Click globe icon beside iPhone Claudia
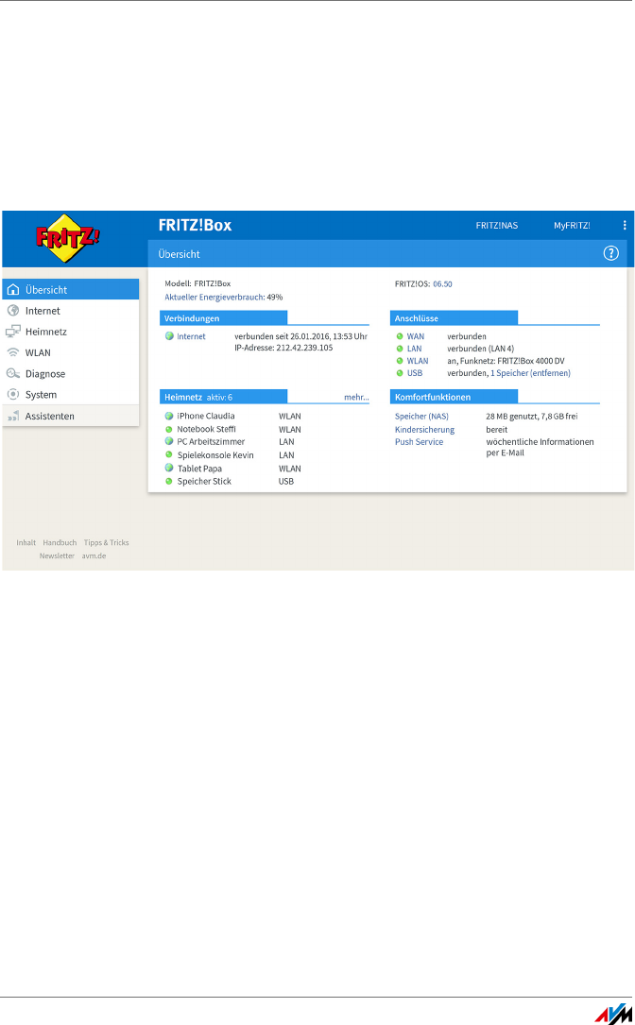Viewport: 635px width, 1025px height. 169,416
